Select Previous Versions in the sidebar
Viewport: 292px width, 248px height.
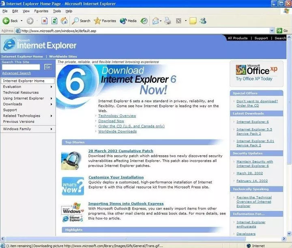(19, 122)
